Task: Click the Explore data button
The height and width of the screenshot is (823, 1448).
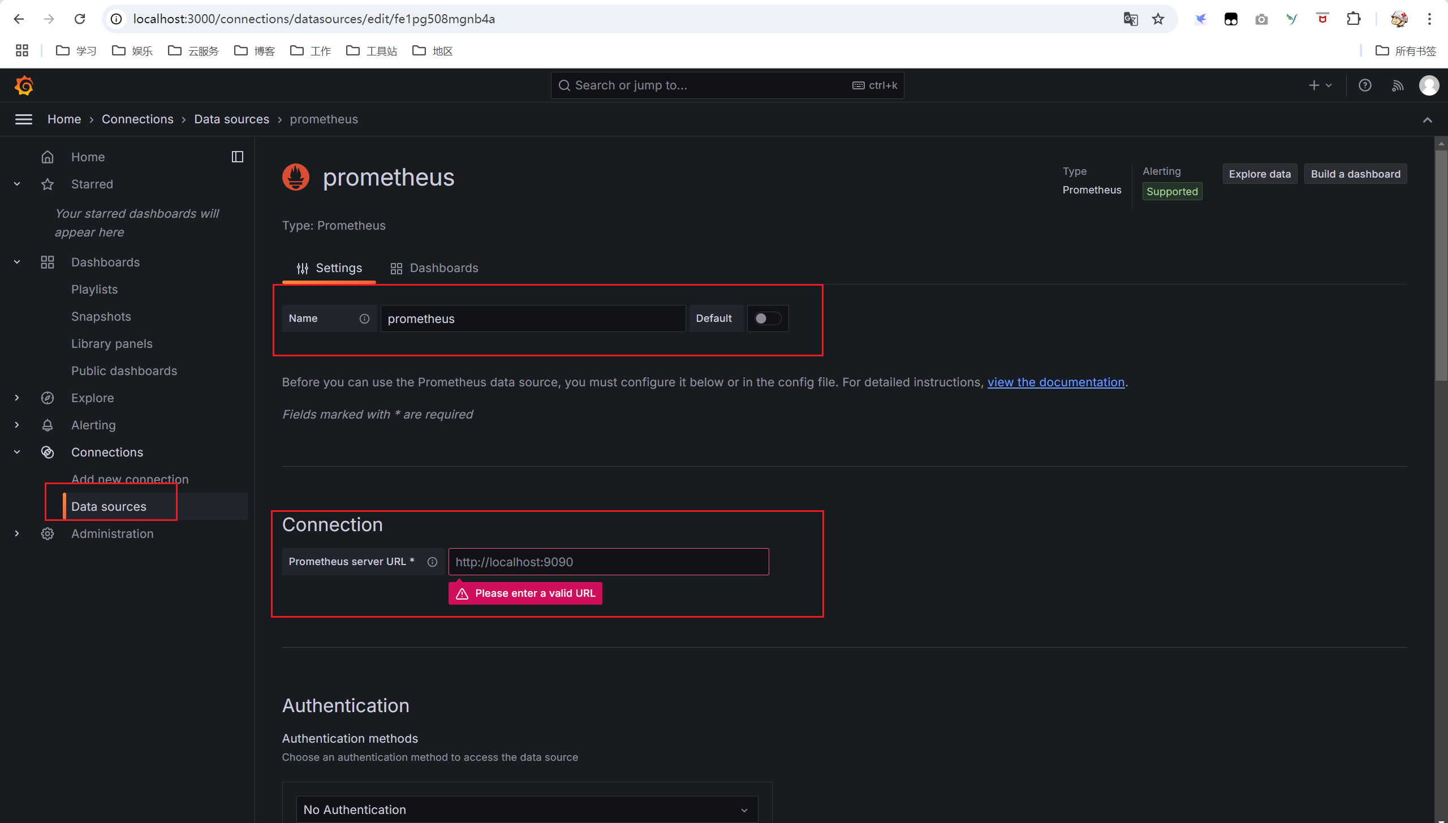Action: coord(1259,174)
